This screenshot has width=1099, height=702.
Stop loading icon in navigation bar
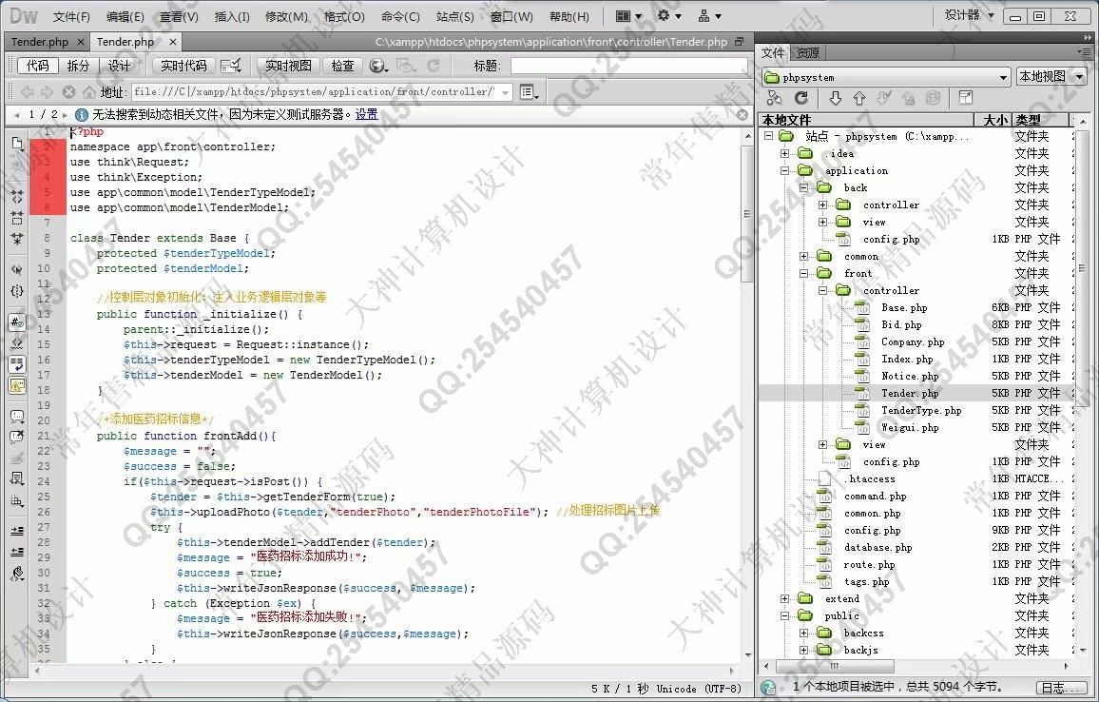coord(68,92)
